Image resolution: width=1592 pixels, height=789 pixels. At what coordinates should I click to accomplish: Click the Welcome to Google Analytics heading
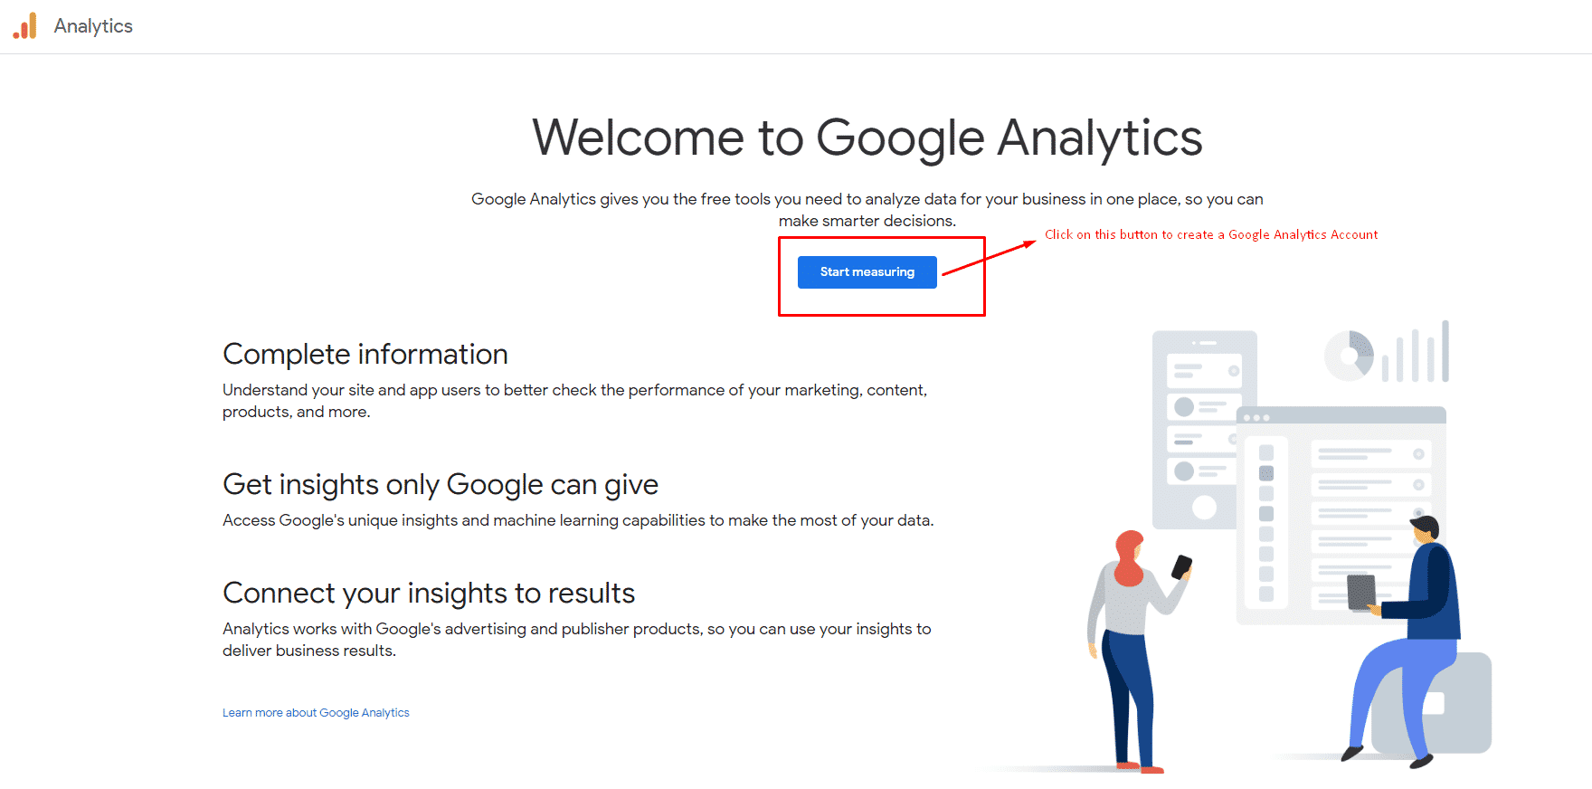point(867,138)
